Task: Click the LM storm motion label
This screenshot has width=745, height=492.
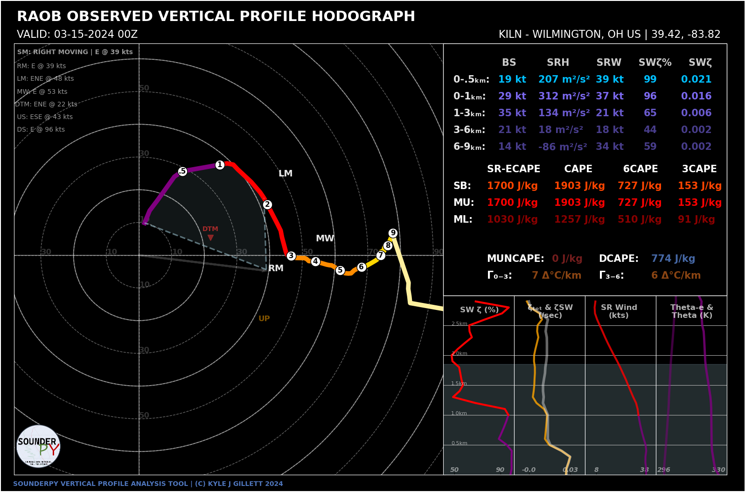Action: 285,174
